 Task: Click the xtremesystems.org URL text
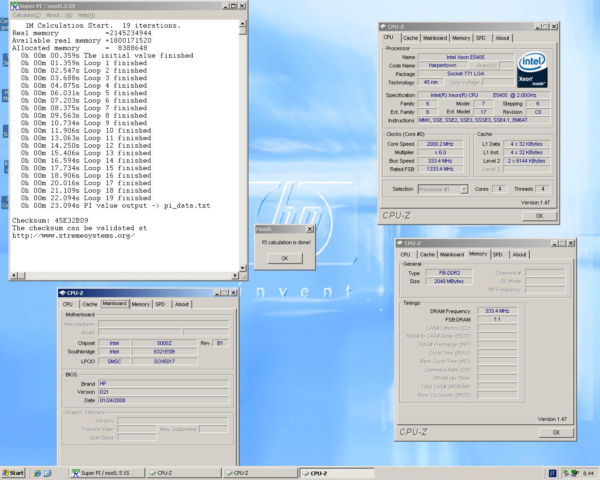74,235
